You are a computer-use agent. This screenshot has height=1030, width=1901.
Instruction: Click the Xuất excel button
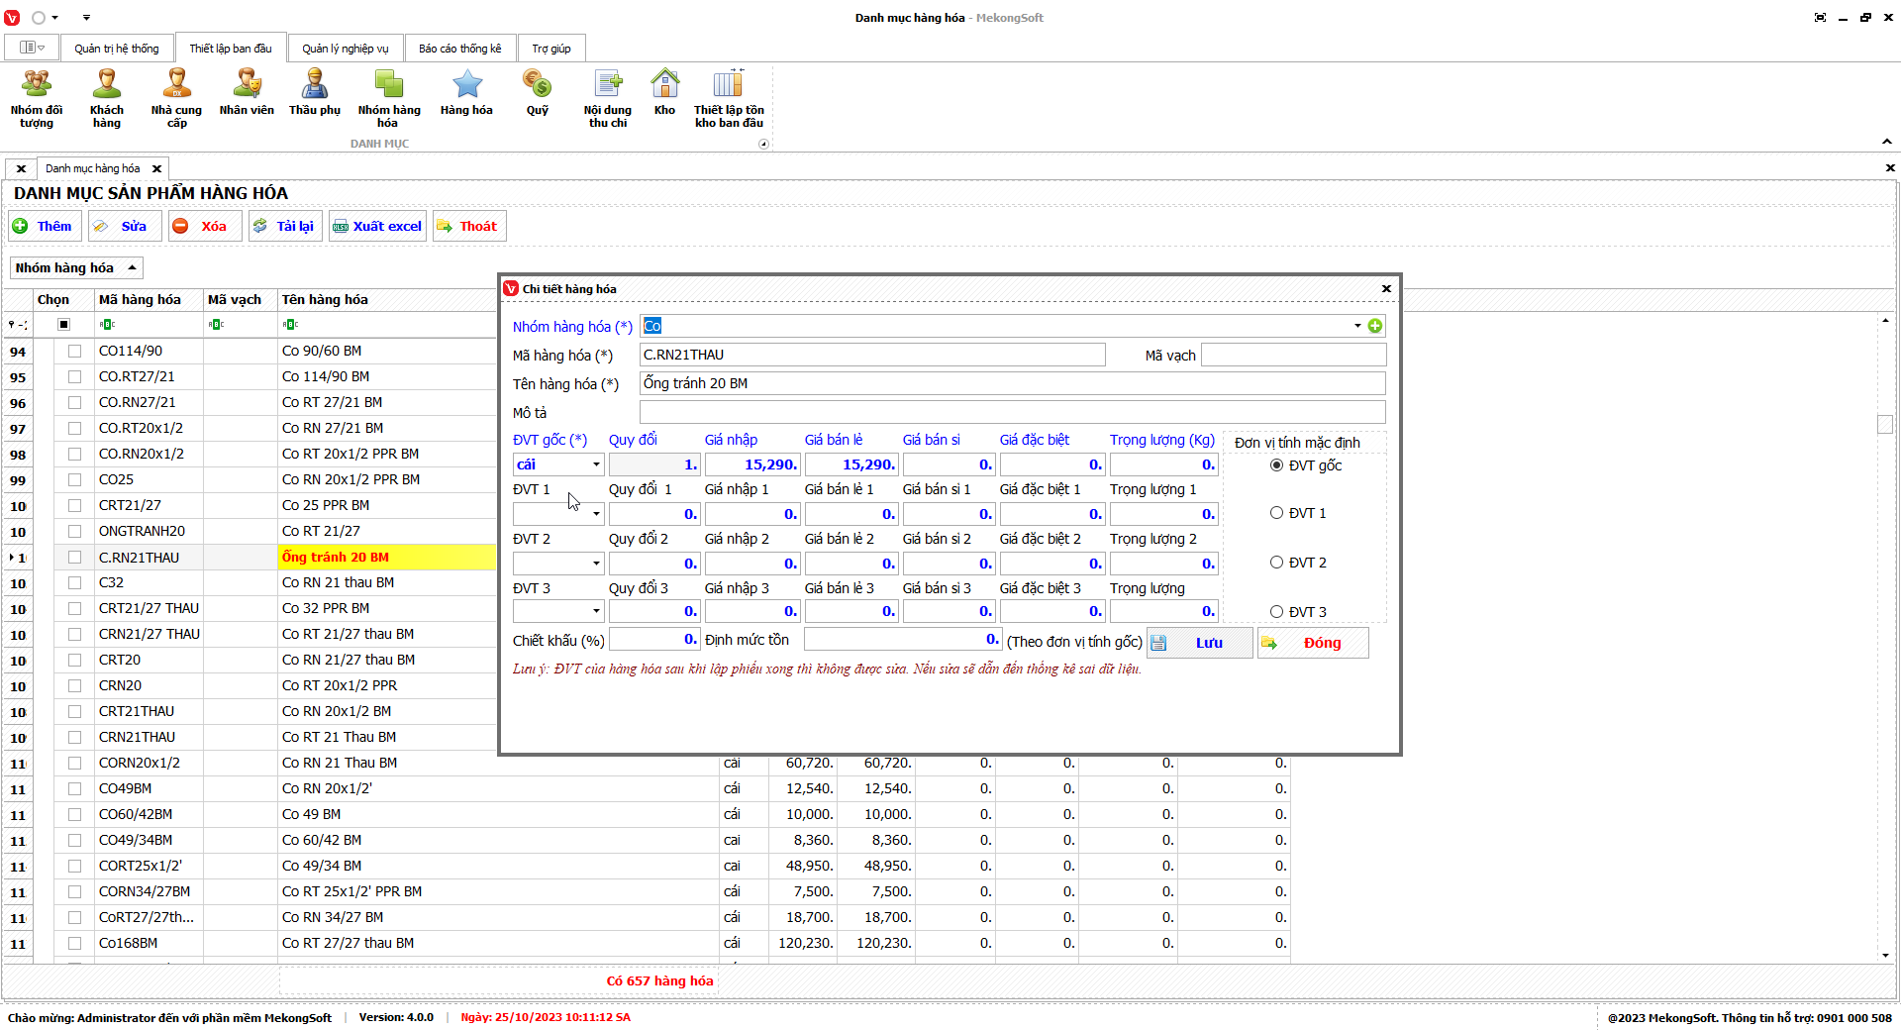point(378,226)
